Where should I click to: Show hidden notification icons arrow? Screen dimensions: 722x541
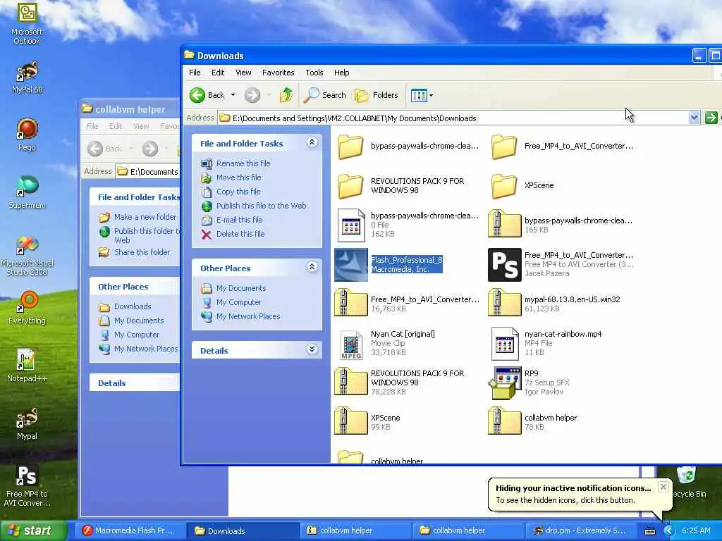(668, 531)
